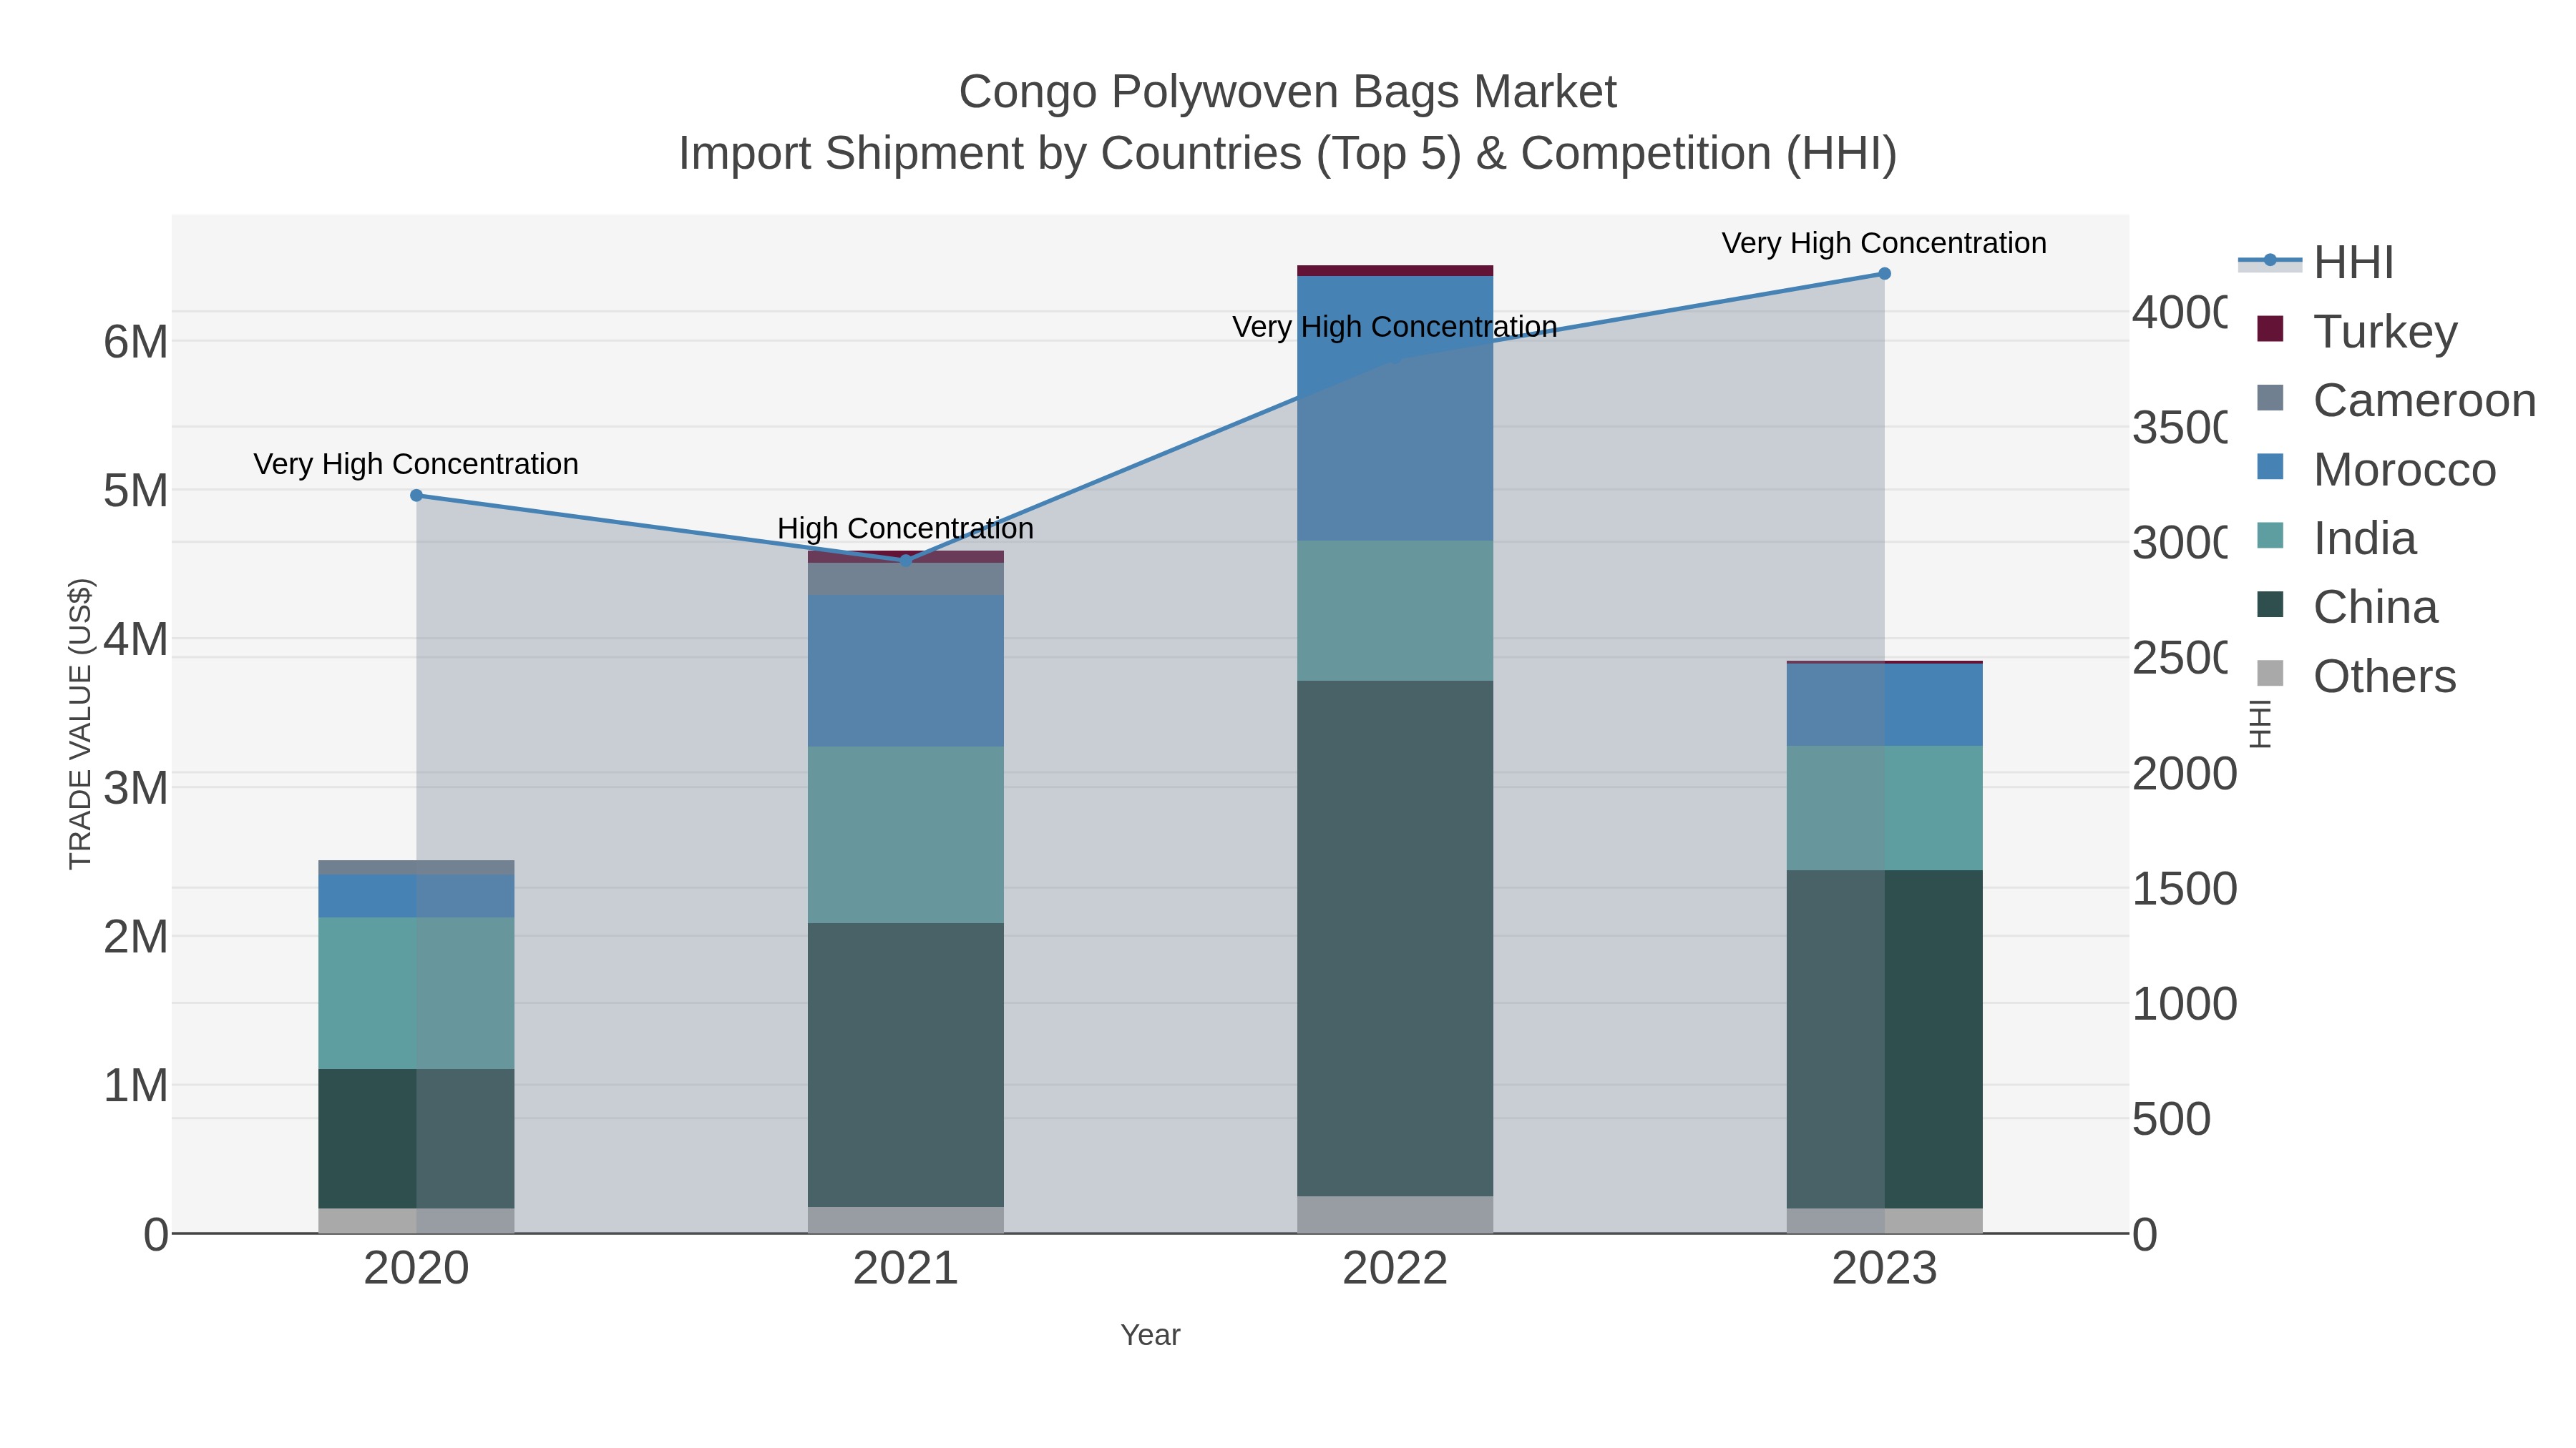2576x1448 pixels.
Task: Toggle India series in legend
Action: [x=2336, y=538]
